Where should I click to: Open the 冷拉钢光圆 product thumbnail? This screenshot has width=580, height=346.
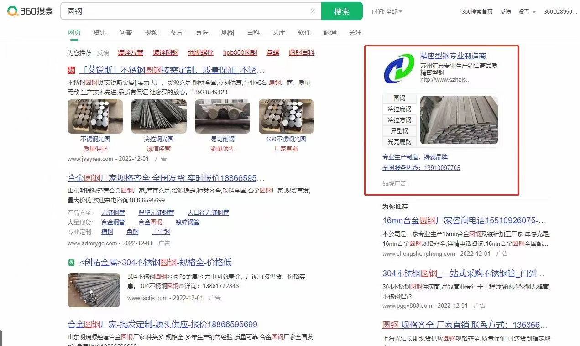tap(159, 116)
